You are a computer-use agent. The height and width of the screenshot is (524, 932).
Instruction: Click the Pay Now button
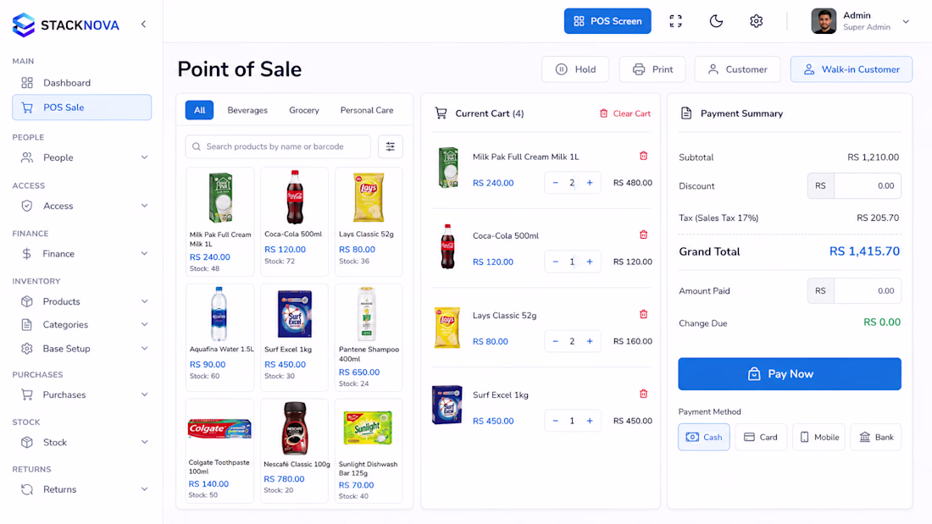[x=790, y=373]
